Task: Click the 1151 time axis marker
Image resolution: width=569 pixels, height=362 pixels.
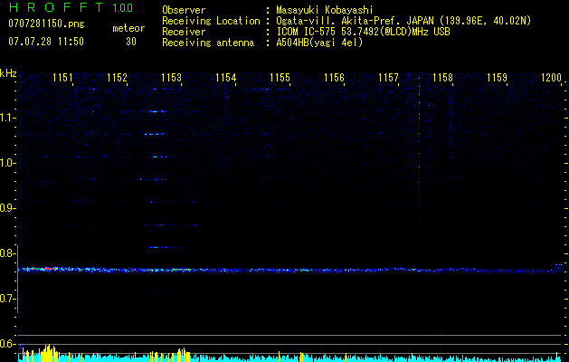Action: tap(62, 78)
